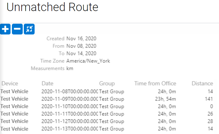
Task: Click the minus zoom-out icon
Action: 17,29
